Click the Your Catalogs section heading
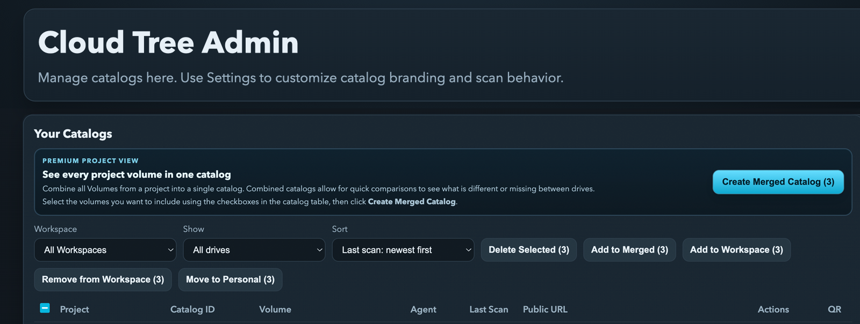The width and height of the screenshot is (860, 324). [x=73, y=134]
